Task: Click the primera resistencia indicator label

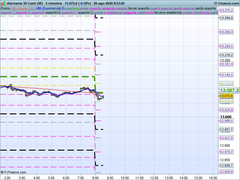Action: pyautogui.click(x=108, y=13)
